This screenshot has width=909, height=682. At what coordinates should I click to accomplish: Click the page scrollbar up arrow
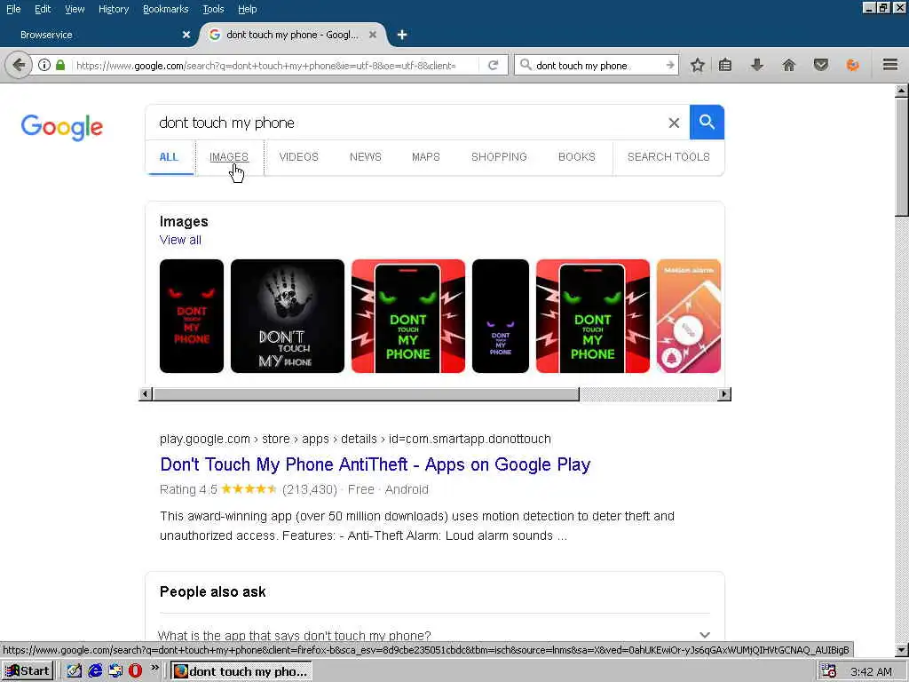tap(902, 91)
